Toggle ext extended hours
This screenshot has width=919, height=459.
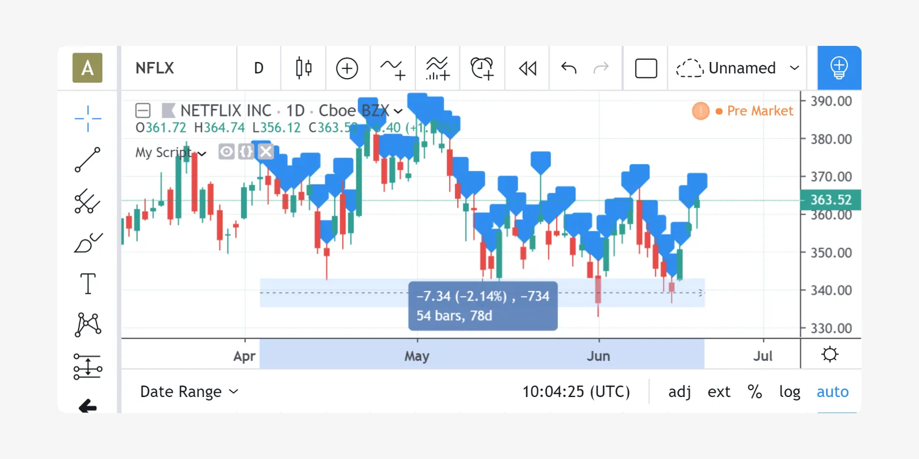click(719, 391)
